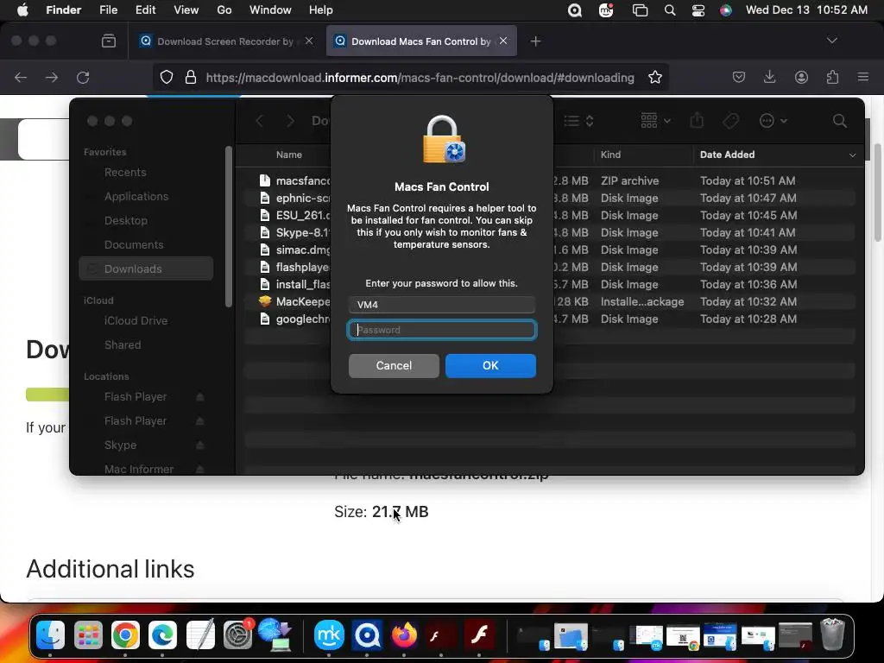Eject the Skype volume in sidebar
The width and height of the screenshot is (884, 663).
coord(199,445)
